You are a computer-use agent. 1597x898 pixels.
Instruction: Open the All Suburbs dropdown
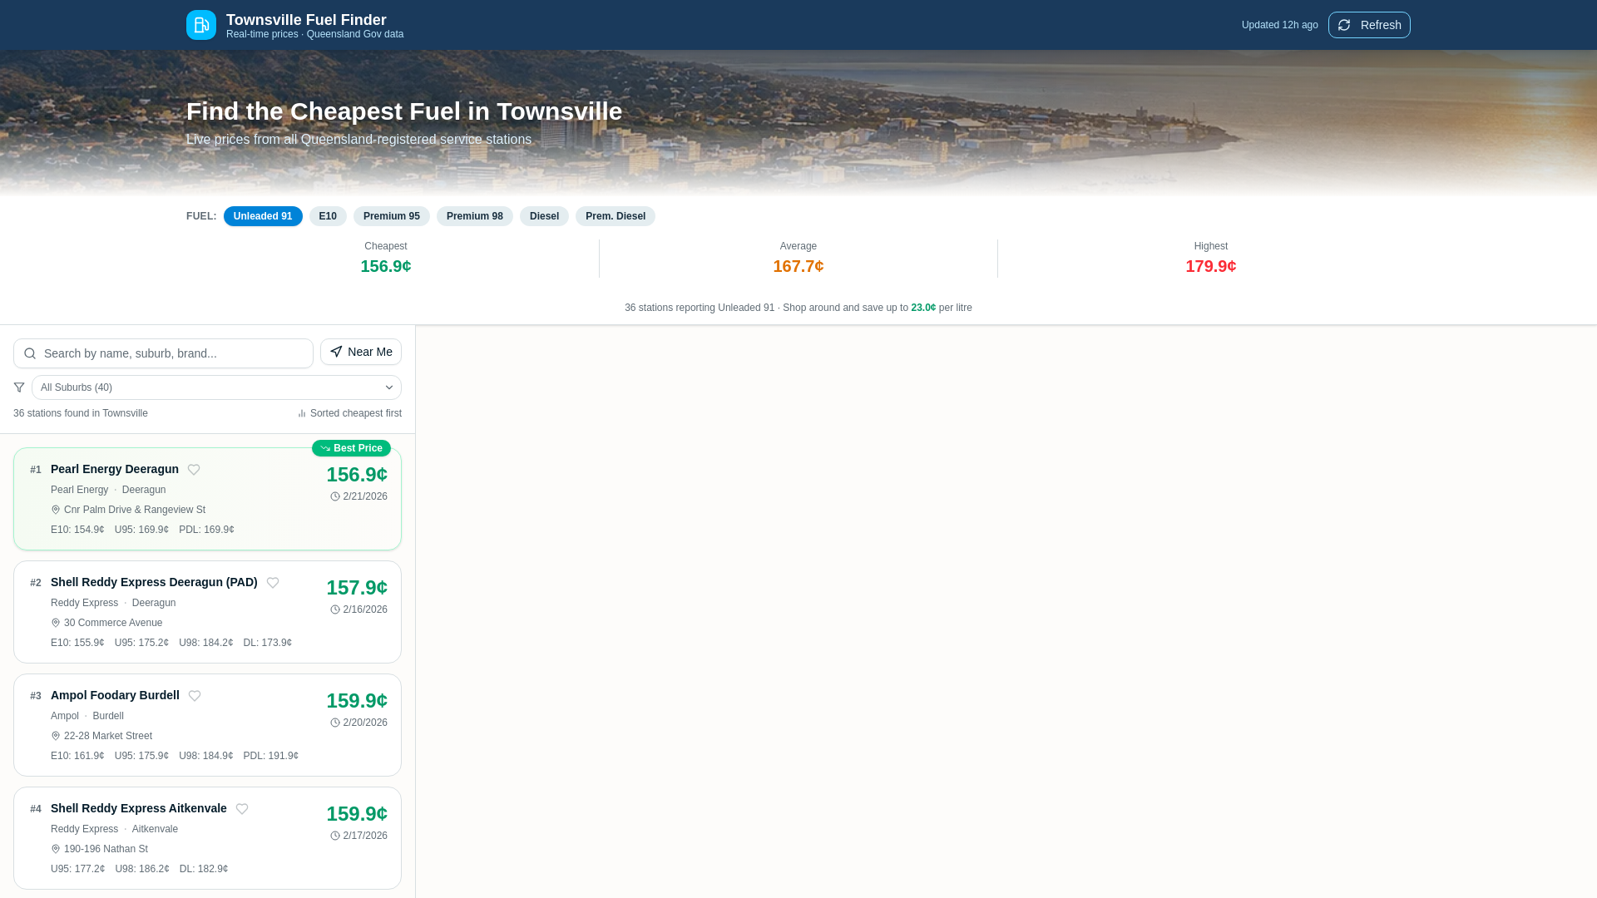pyautogui.click(x=216, y=387)
